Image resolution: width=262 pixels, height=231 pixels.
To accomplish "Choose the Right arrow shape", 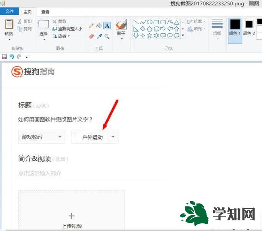I will pos(163,29).
